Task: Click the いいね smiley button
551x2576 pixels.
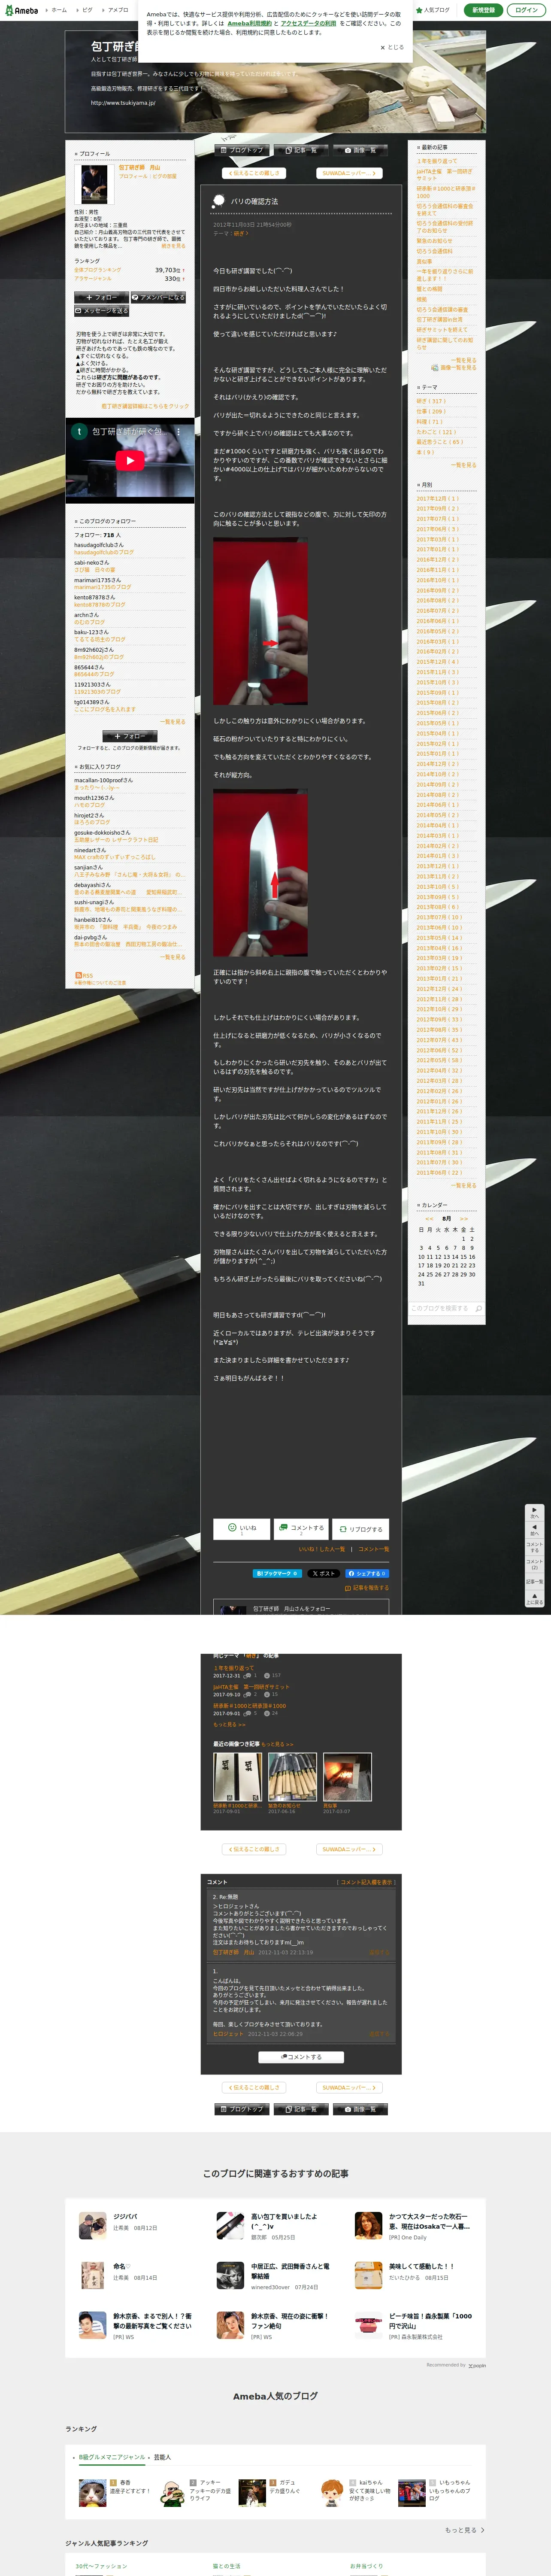Action: 241,1529
